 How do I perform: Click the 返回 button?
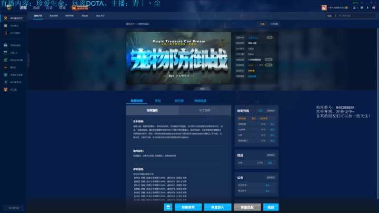pos(271,207)
